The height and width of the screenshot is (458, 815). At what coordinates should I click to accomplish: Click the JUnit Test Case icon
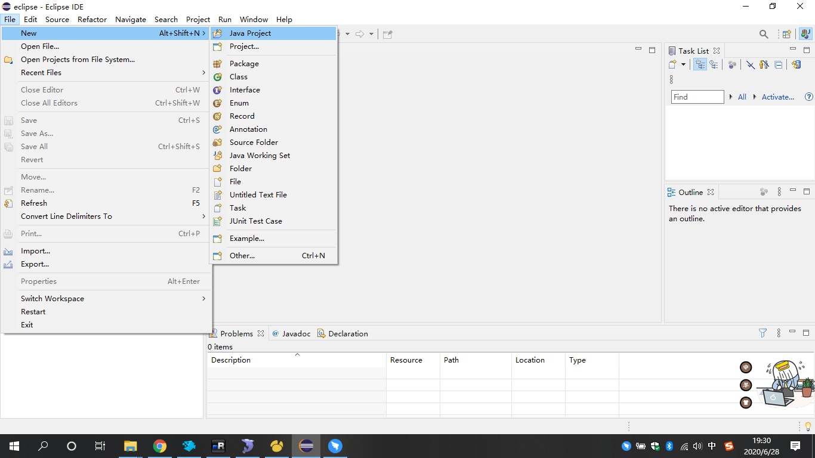(218, 221)
